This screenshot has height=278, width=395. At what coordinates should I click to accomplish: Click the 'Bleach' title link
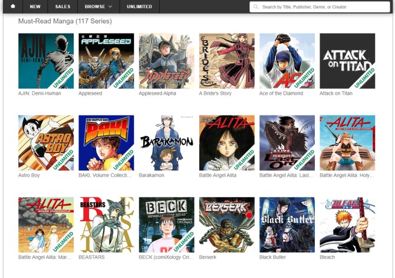[327, 257]
